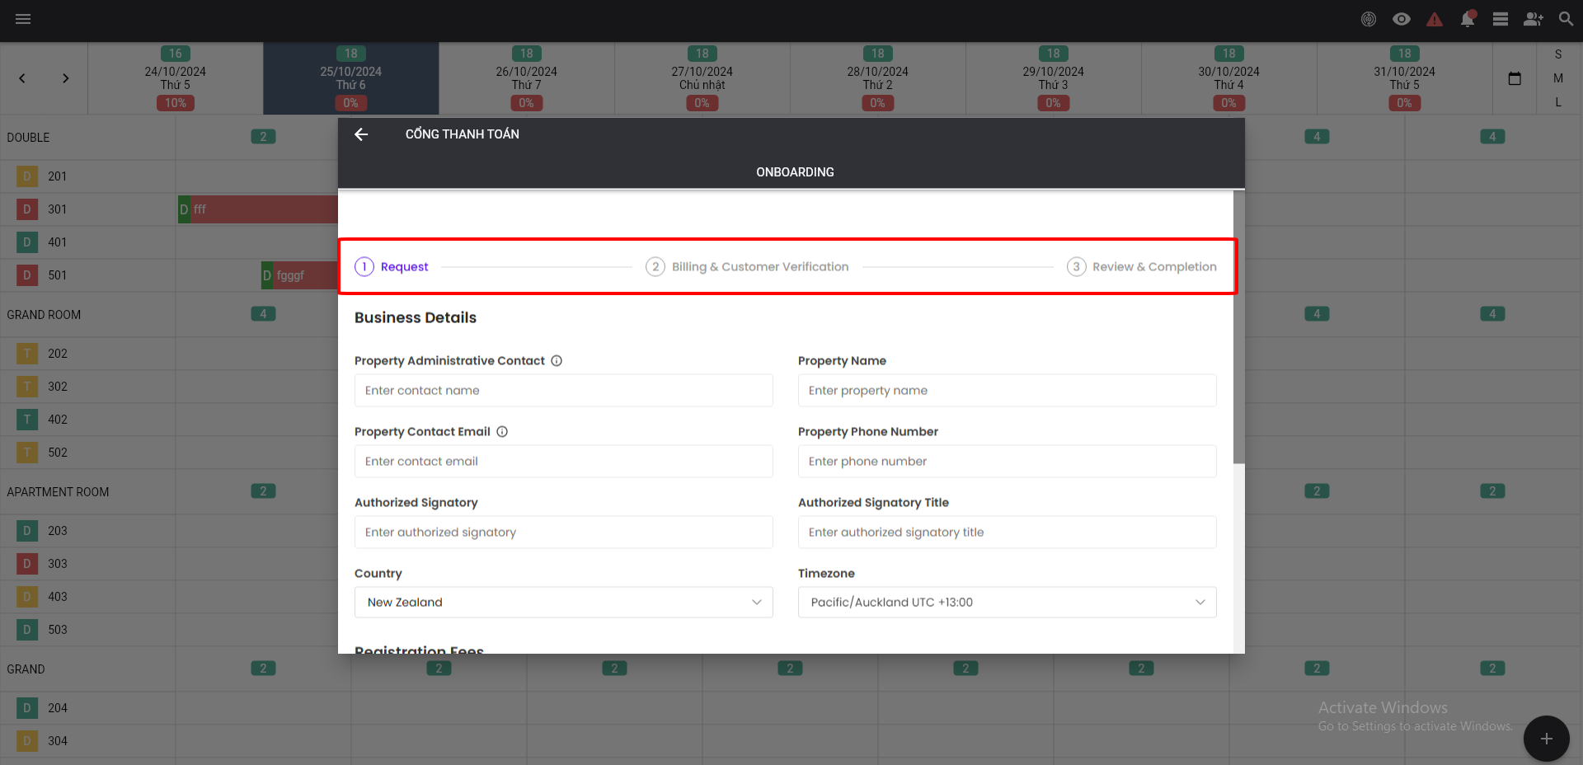Click the red D icon of room 501
The height and width of the screenshot is (765, 1583).
(27, 275)
